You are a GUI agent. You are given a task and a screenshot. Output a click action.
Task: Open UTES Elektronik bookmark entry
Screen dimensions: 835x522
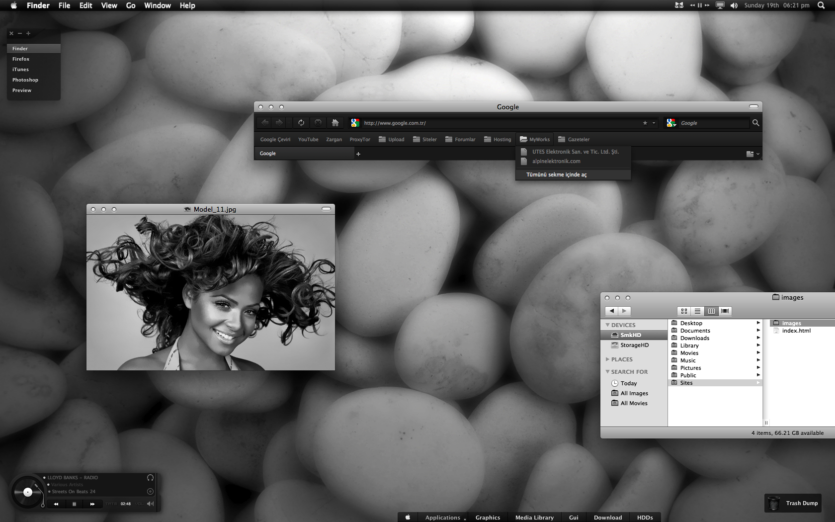pos(573,152)
